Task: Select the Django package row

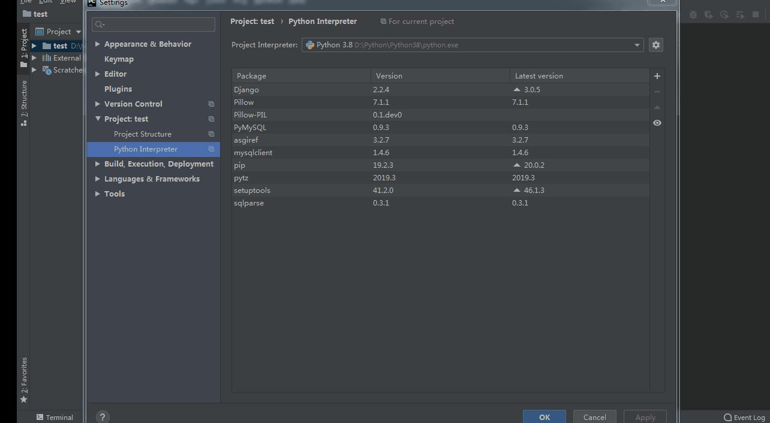Action: (441, 89)
